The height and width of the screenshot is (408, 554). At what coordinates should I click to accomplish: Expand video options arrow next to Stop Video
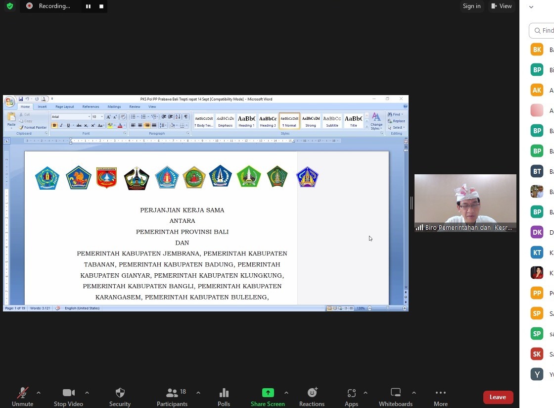[87, 393]
